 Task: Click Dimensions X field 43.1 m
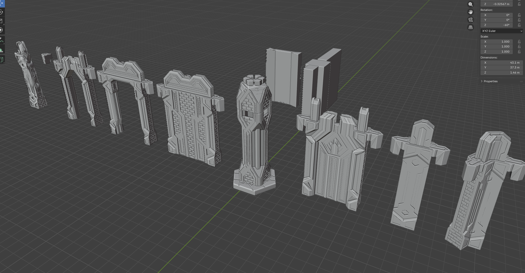(x=502, y=63)
